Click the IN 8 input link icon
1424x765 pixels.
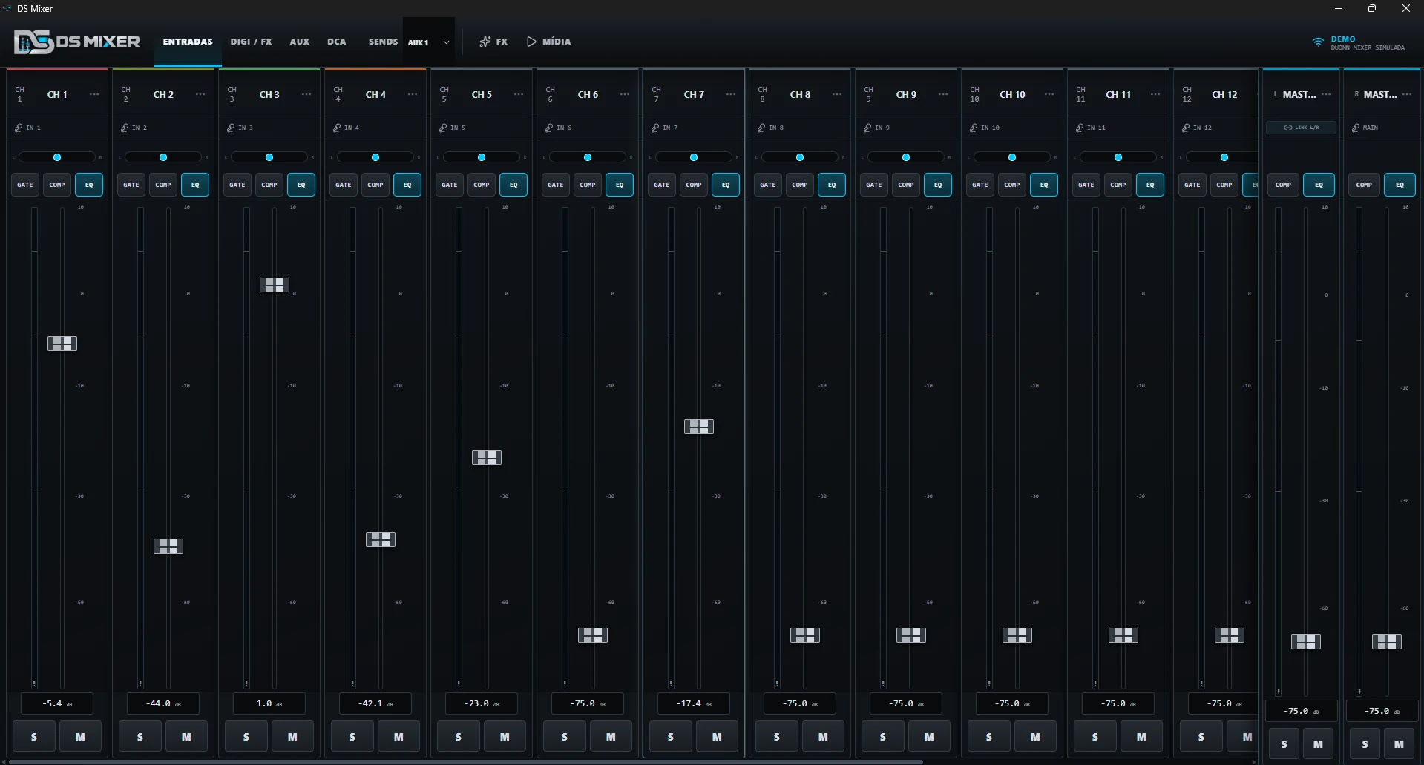click(761, 128)
